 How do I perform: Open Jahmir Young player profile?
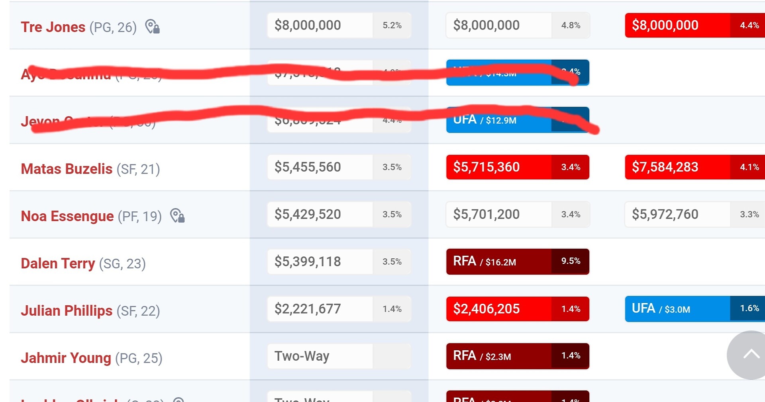pos(66,358)
